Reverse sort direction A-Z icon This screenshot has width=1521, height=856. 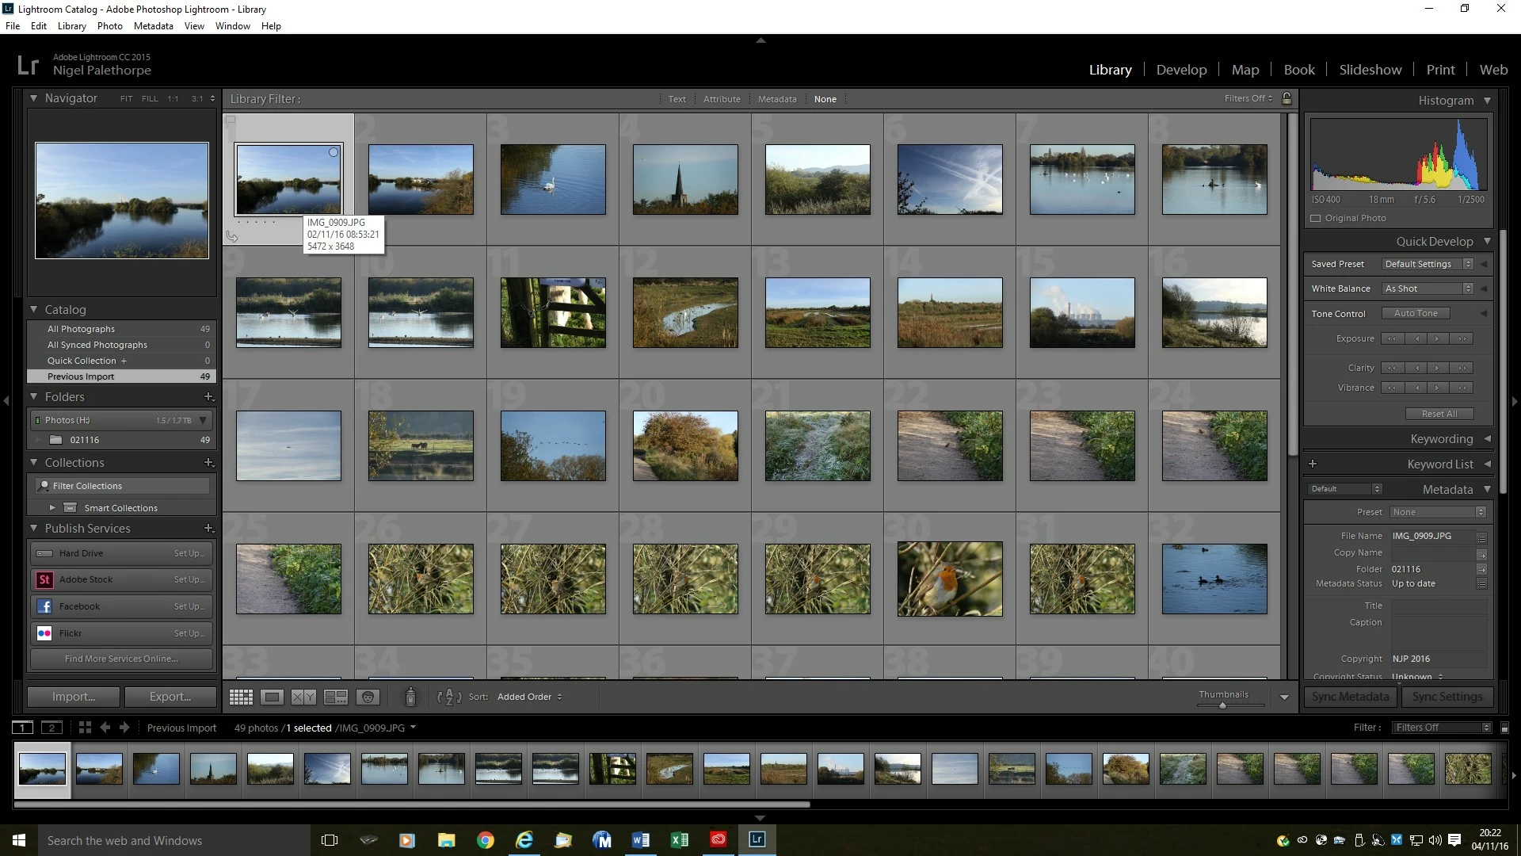(x=448, y=697)
